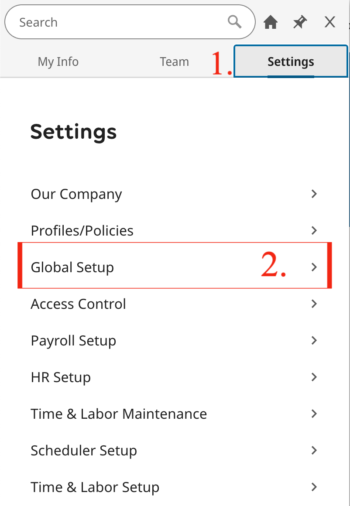Click the search magnifier icon
The width and height of the screenshot is (350, 506).
pyautogui.click(x=234, y=22)
